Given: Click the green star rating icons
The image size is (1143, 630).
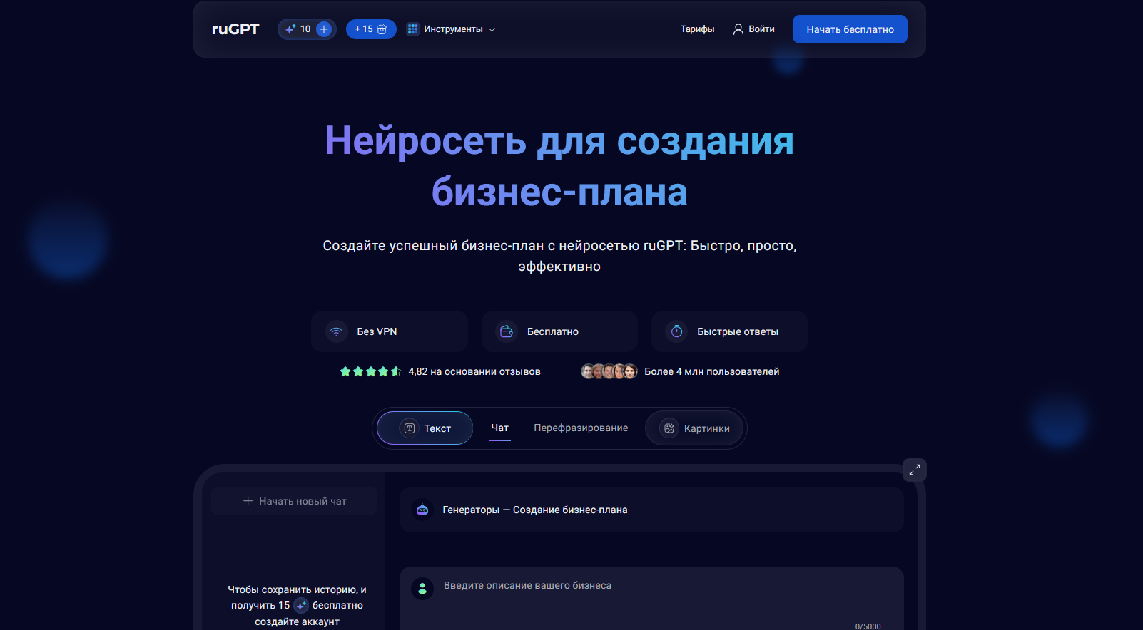Looking at the screenshot, I should (370, 371).
